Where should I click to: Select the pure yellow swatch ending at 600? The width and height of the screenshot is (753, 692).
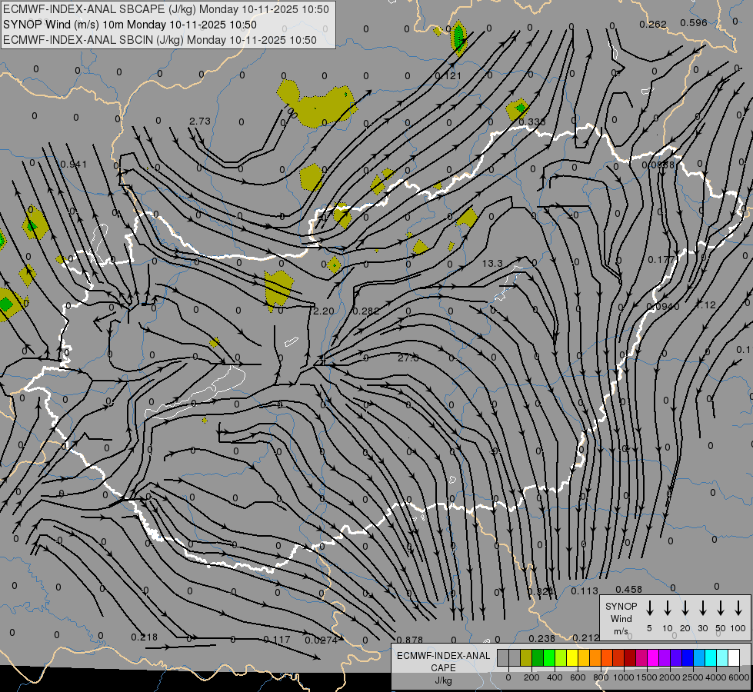click(x=572, y=658)
